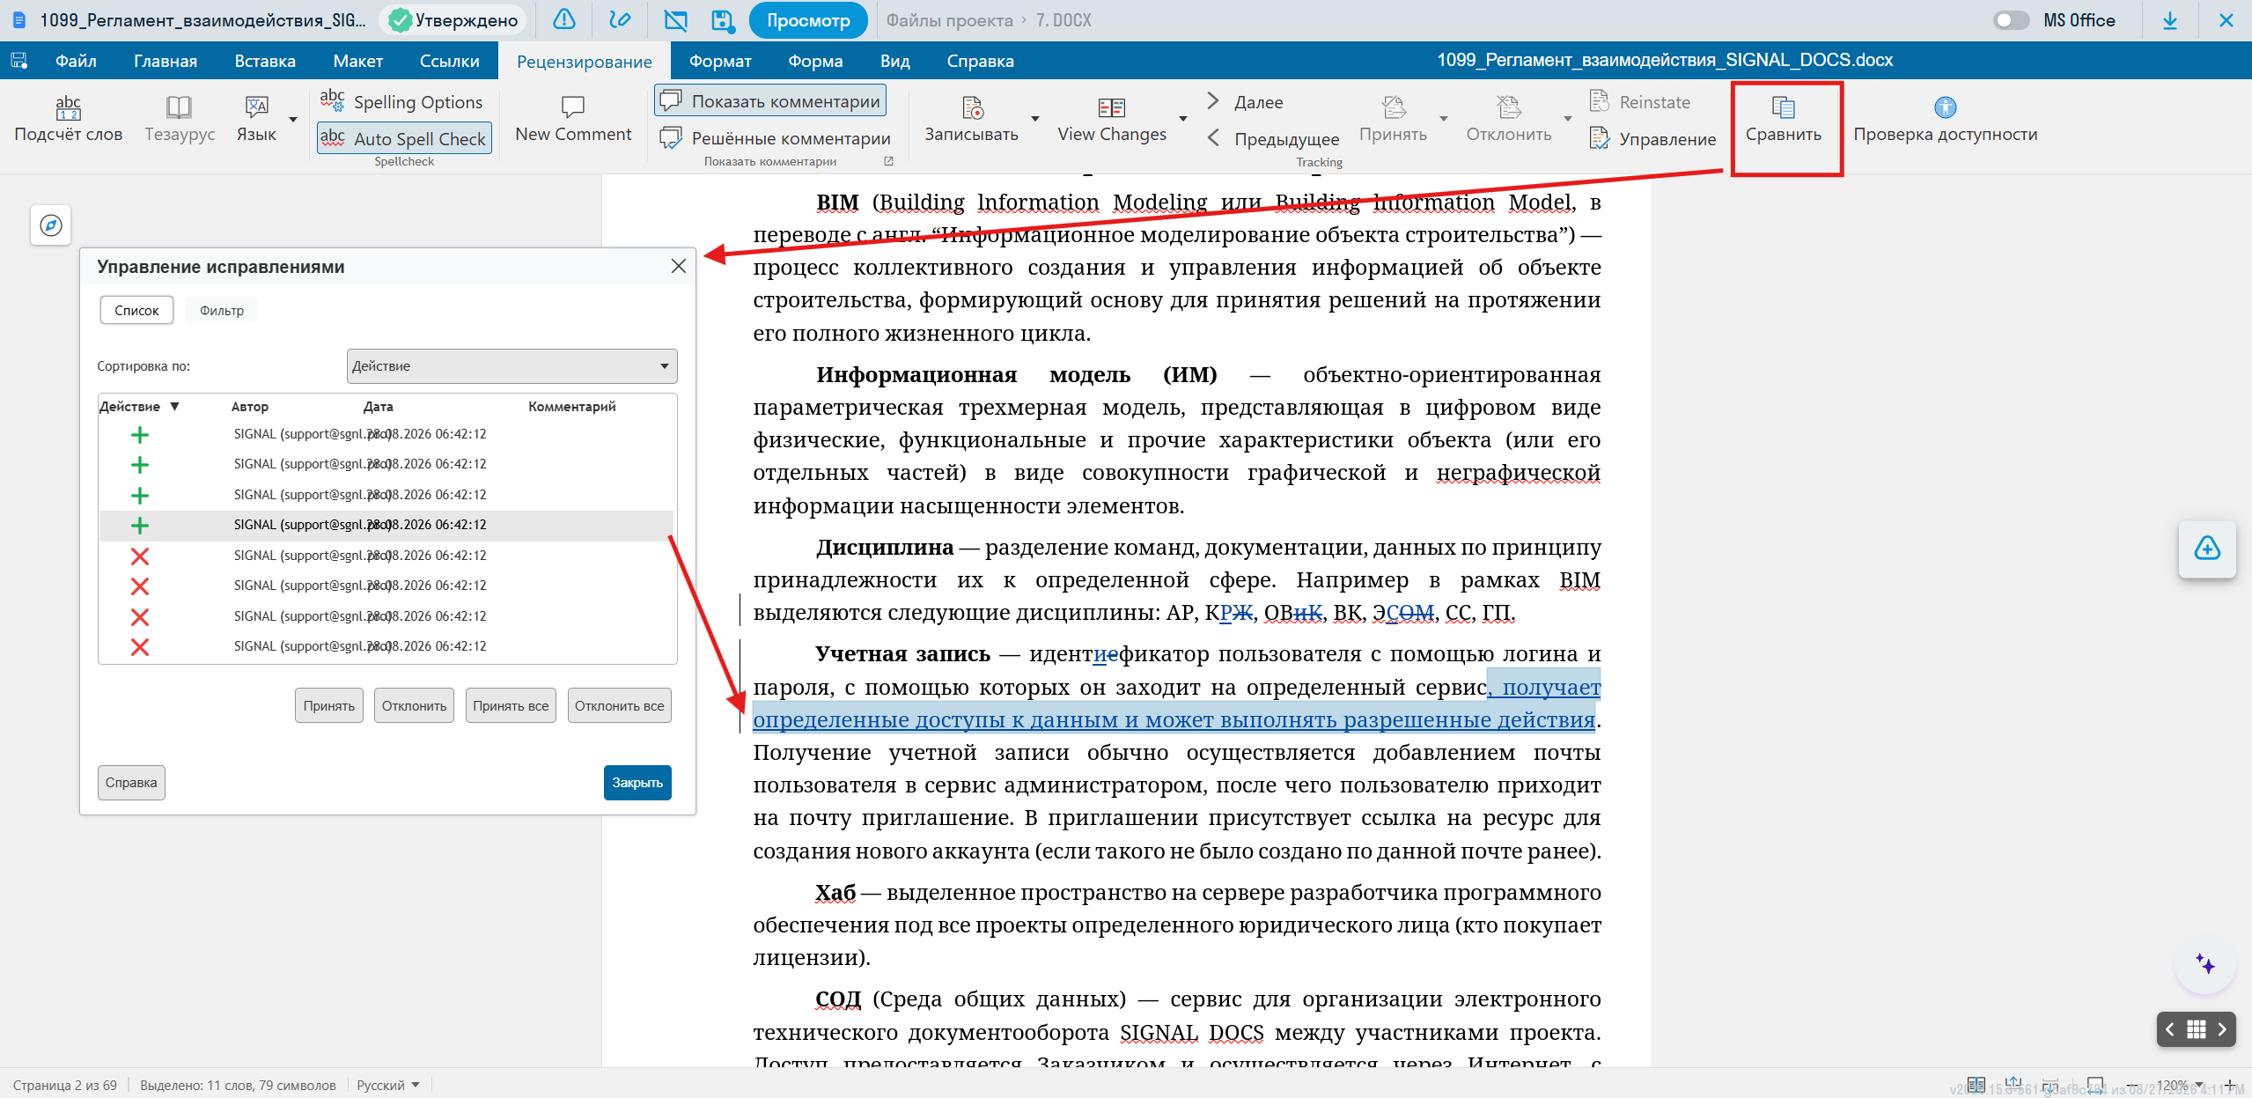Click the save diskette icon in top bar
The image size is (2252, 1098).
[722, 19]
